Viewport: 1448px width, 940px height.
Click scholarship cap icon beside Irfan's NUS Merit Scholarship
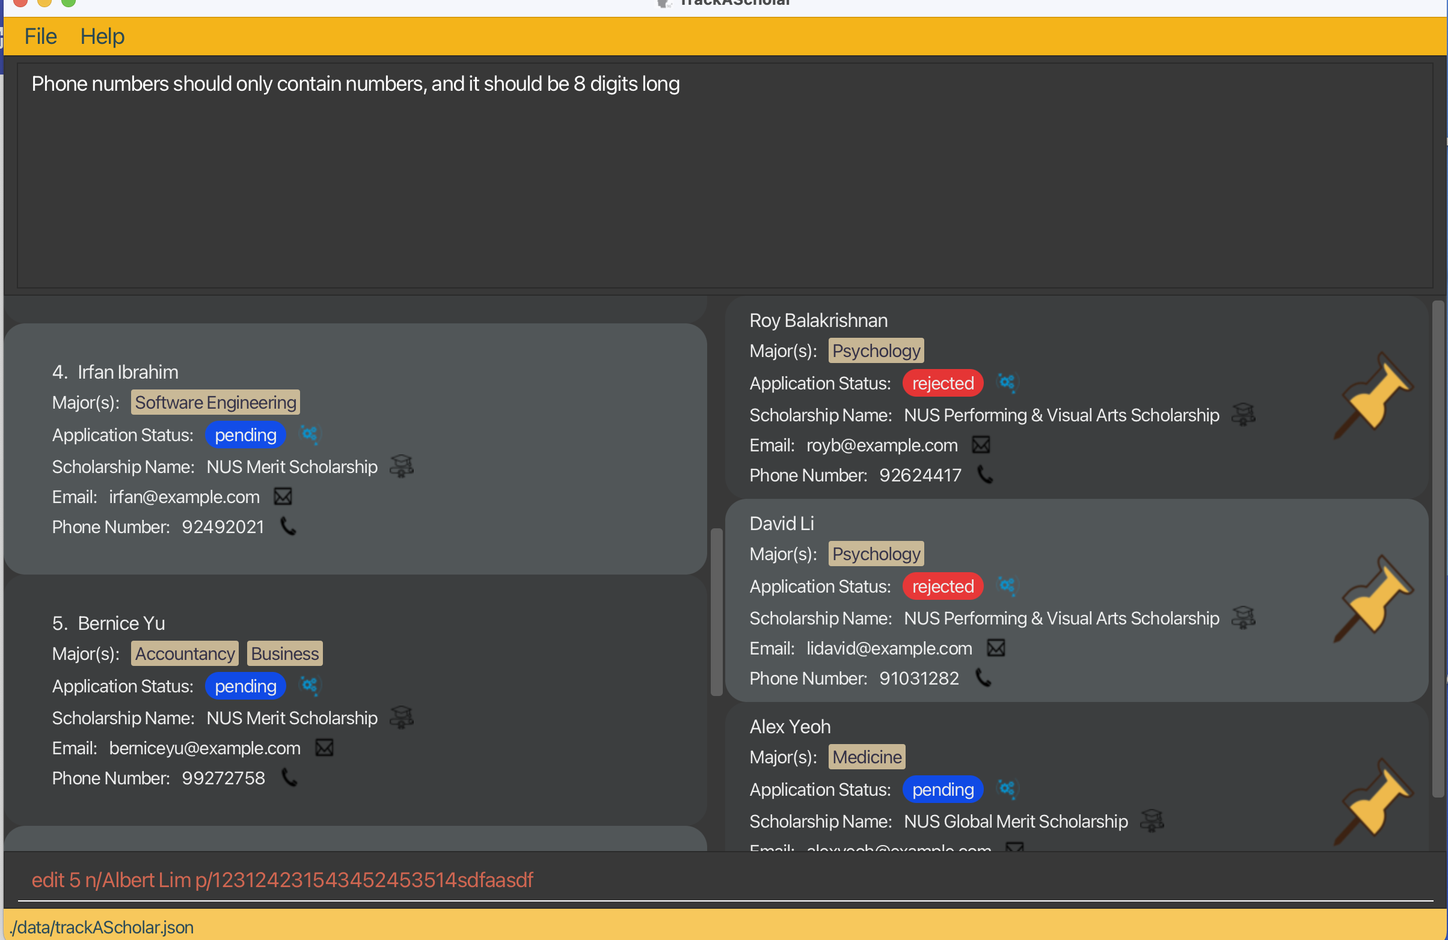tap(402, 466)
